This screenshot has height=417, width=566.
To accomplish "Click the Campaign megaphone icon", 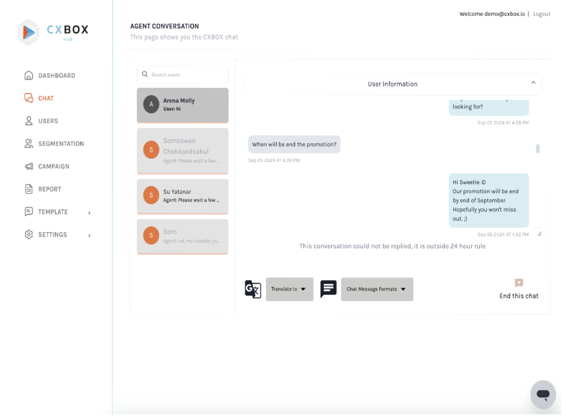I will [29, 167].
